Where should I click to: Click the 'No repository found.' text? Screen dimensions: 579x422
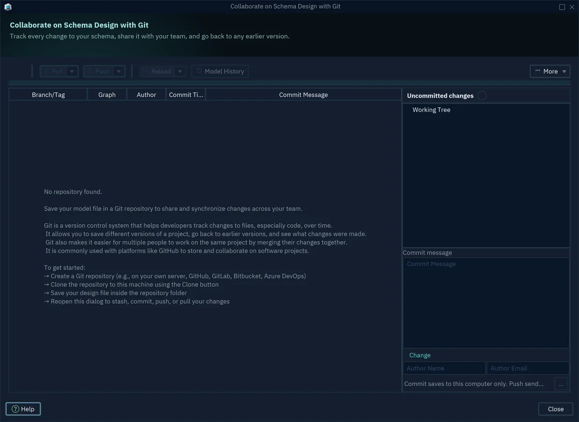(73, 192)
